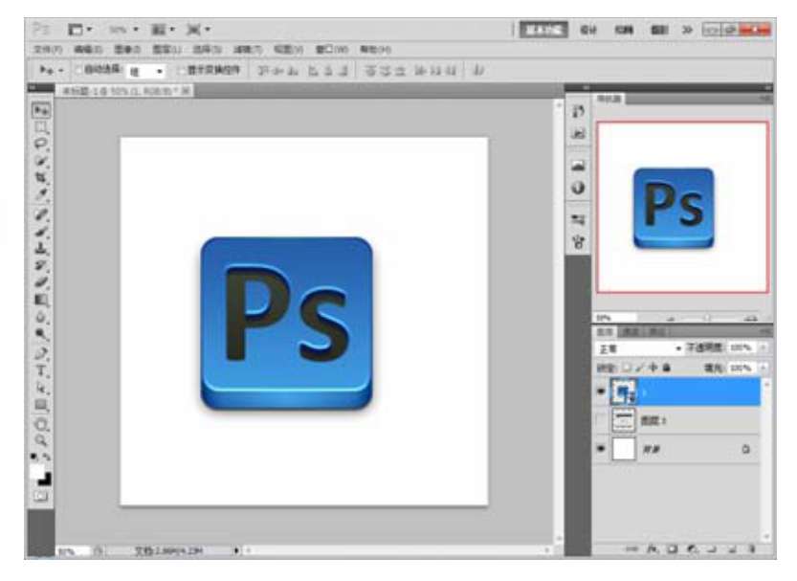Select the Clone Stamp tool
Screen dimensions: 797x581
[41, 249]
